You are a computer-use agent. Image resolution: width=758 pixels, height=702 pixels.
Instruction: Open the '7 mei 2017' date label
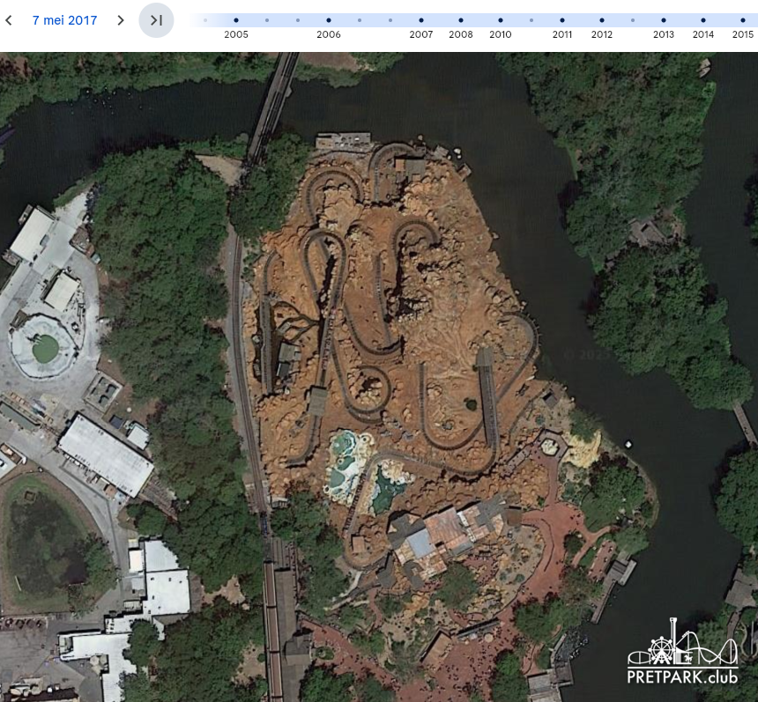64,20
